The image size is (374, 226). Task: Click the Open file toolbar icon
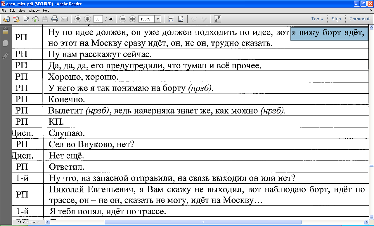6,19
